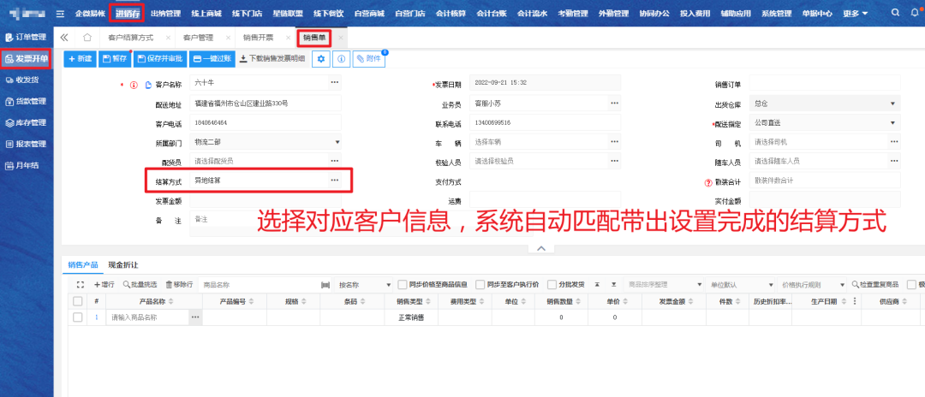
Task: Open column options dots near 生产日期
Action: (x=854, y=301)
